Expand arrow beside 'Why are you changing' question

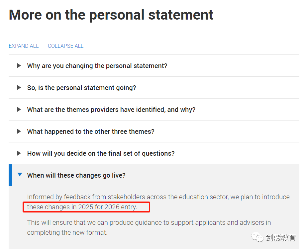(19, 65)
